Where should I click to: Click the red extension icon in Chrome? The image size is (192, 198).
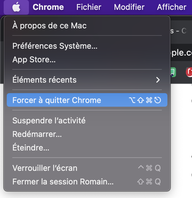coord(189,72)
